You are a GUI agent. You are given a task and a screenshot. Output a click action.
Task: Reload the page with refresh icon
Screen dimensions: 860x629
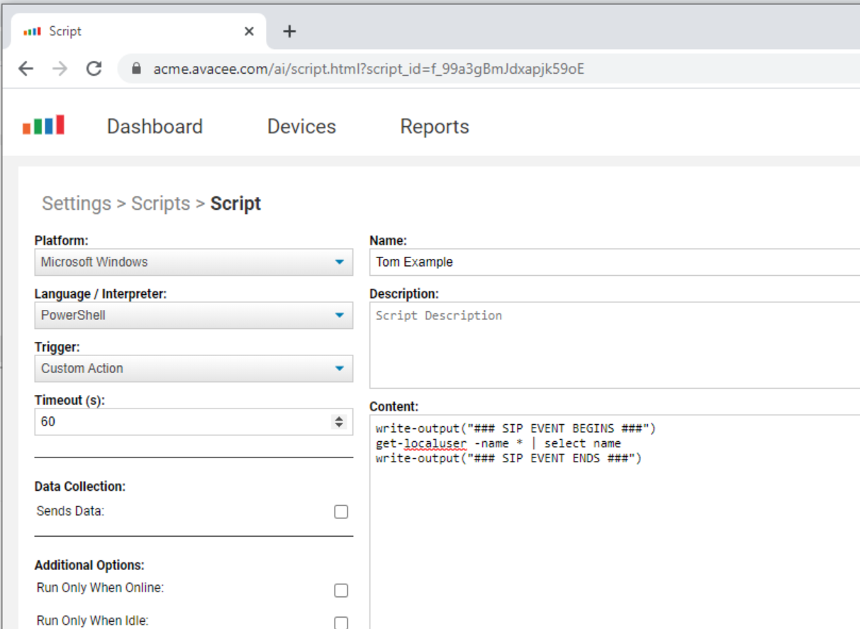94,69
